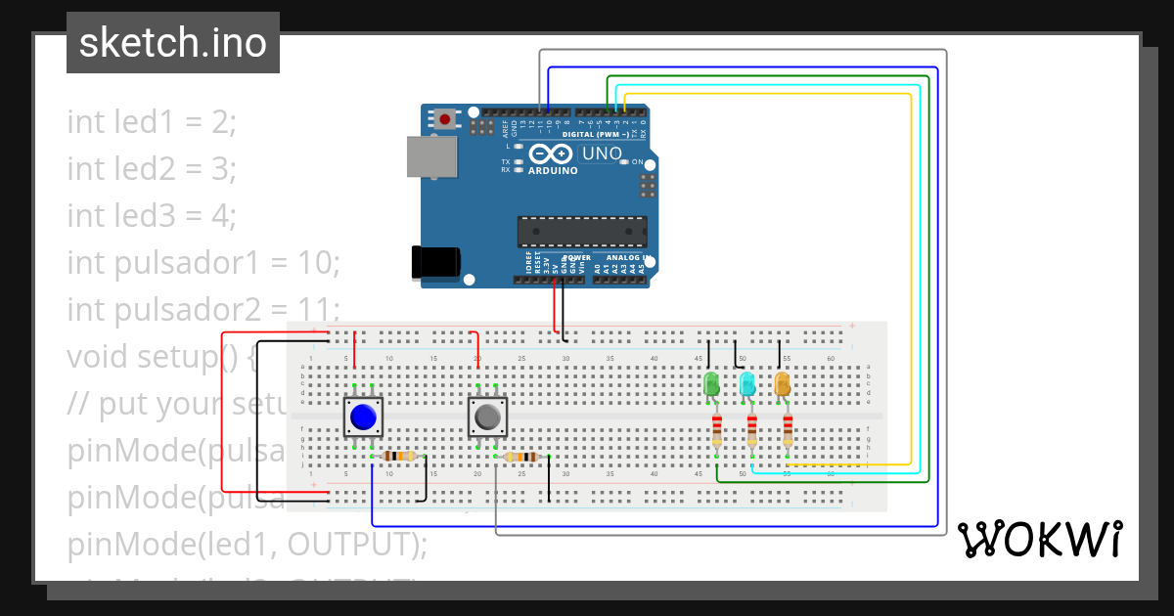Viewport: 1174px width, 616px height.
Task: Click the Arduino UNO logo text
Action: (x=601, y=154)
